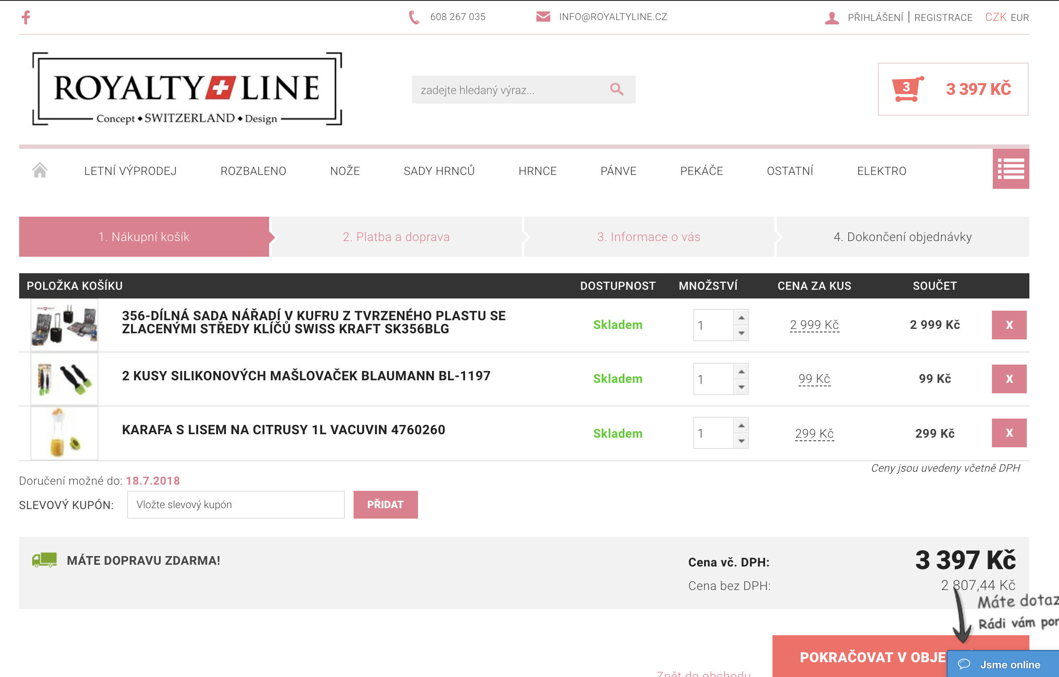1059x677 pixels.
Task: Decrease quantity of silikonových mašlovaček
Action: pos(741,387)
